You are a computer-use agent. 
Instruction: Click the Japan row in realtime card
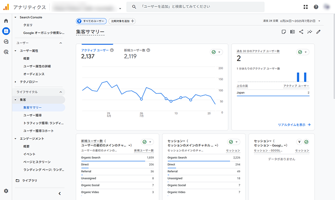273,92
